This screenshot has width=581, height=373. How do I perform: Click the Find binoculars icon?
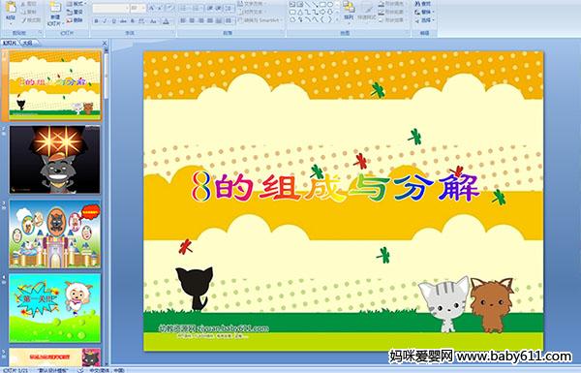[417, 4]
